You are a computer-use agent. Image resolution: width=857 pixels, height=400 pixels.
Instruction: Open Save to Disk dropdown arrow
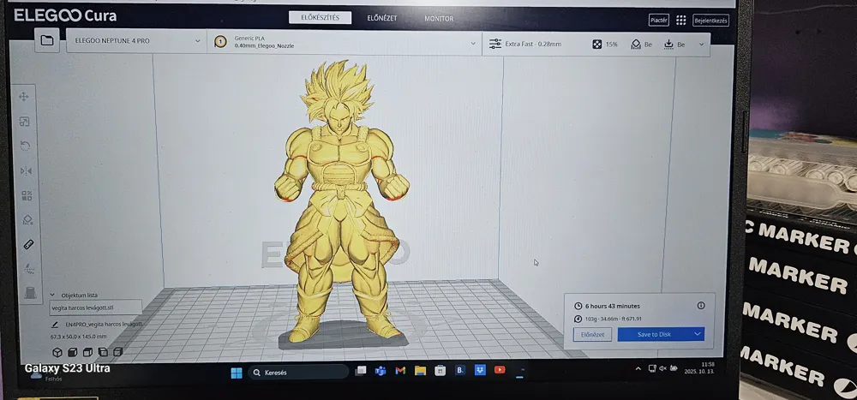pyautogui.click(x=698, y=334)
